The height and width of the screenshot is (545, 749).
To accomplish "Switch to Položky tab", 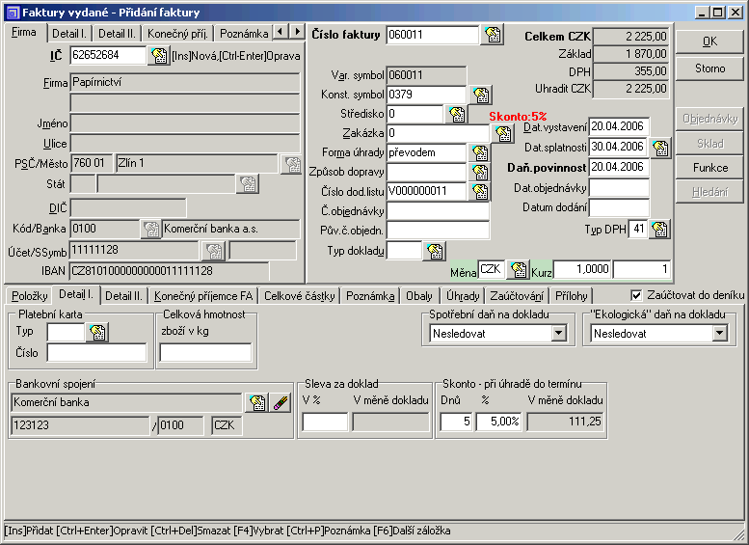I will point(29,296).
